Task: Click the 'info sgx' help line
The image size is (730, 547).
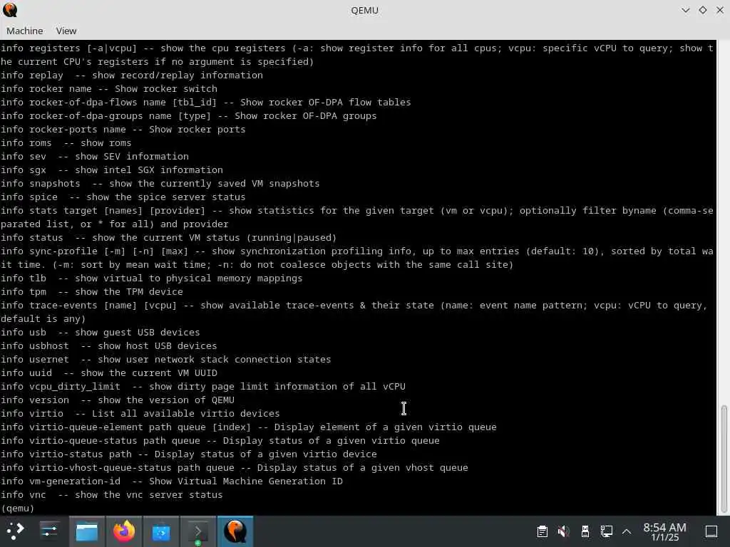Action: pos(112,170)
